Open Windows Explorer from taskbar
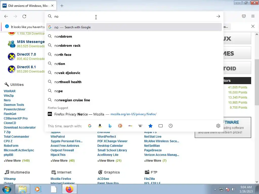The height and width of the screenshot is (194, 259). (23, 189)
